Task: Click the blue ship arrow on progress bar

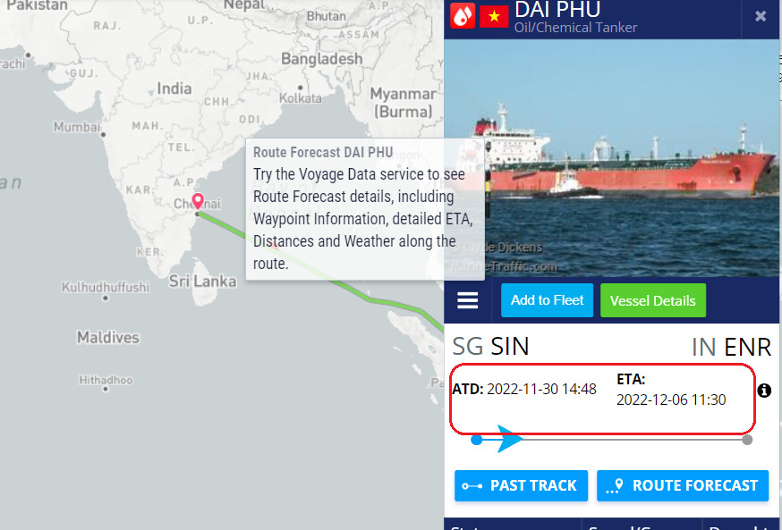Action: click(x=510, y=439)
